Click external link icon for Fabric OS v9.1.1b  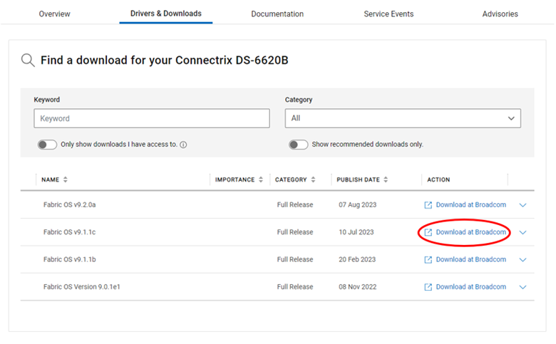click(428, 260)
